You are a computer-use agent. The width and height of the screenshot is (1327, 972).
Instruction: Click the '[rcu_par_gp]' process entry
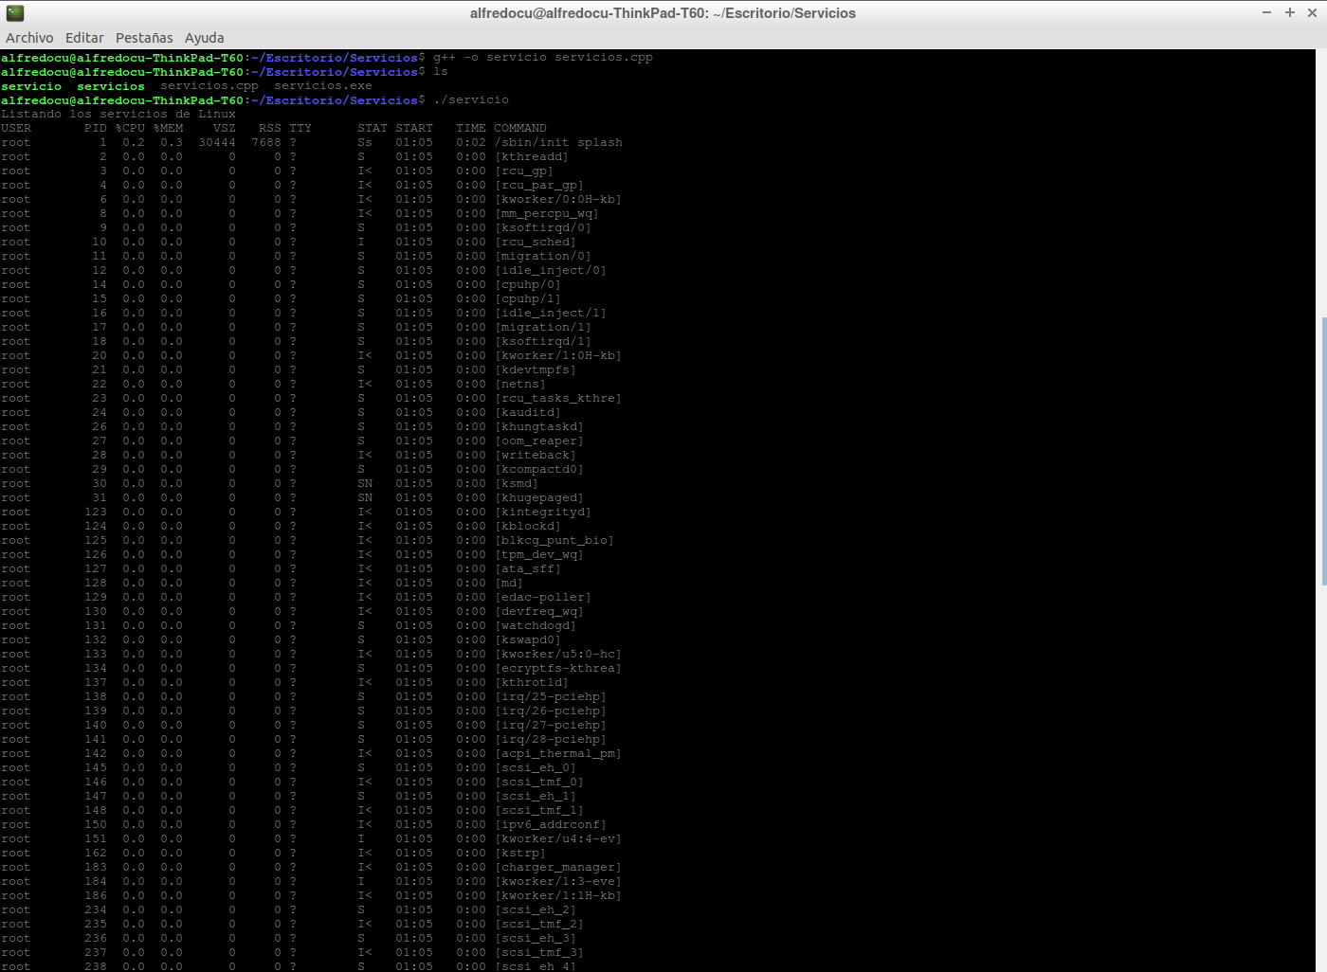(x=539, y=186)
